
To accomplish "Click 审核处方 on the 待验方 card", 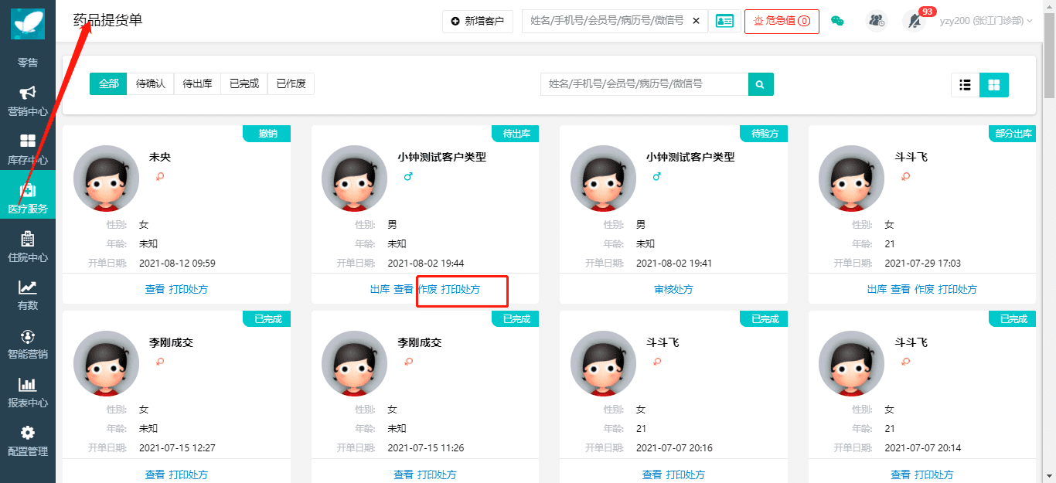I will [673, 289].
